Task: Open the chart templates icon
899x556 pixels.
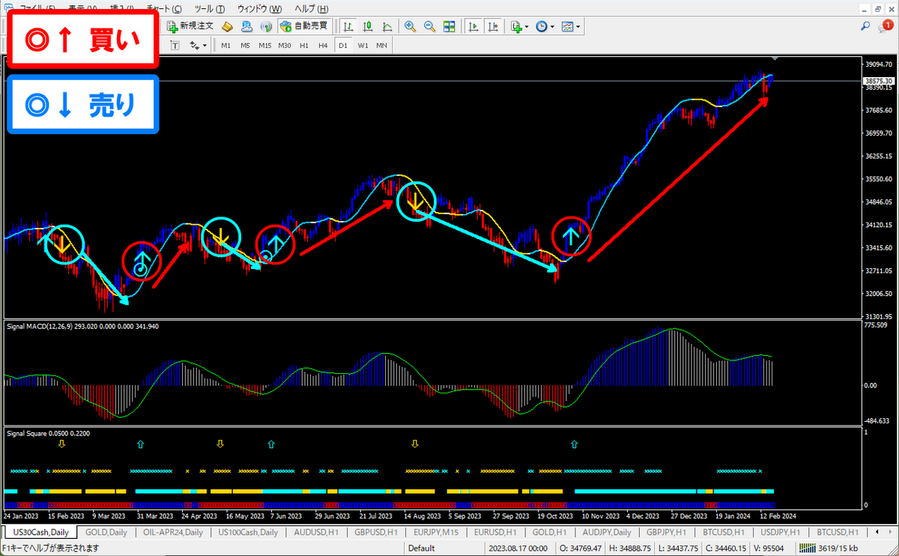Action: 567,26
